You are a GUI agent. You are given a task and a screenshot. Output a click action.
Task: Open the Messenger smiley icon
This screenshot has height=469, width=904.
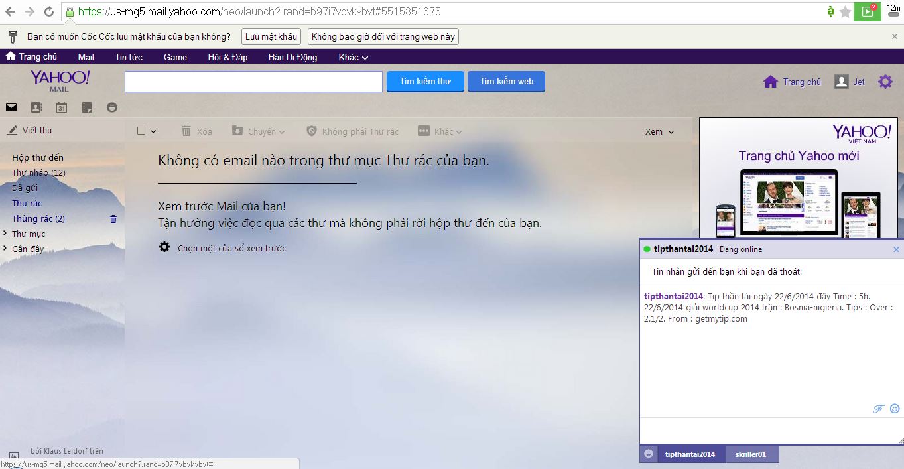[112, 107]
